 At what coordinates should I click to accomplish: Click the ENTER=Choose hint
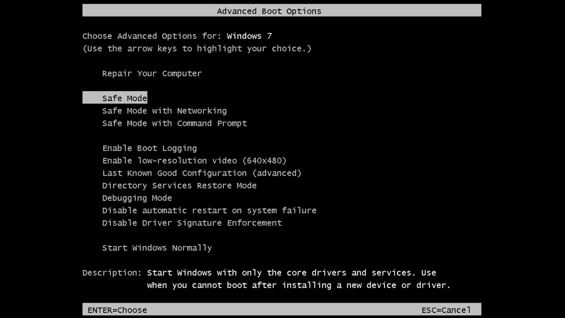point(117,310)
